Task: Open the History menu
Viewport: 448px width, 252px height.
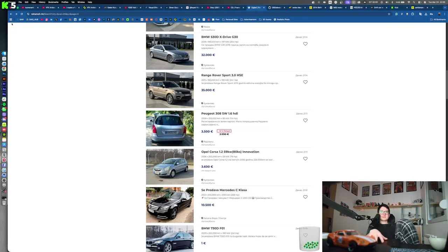Action: pos(42,2)
